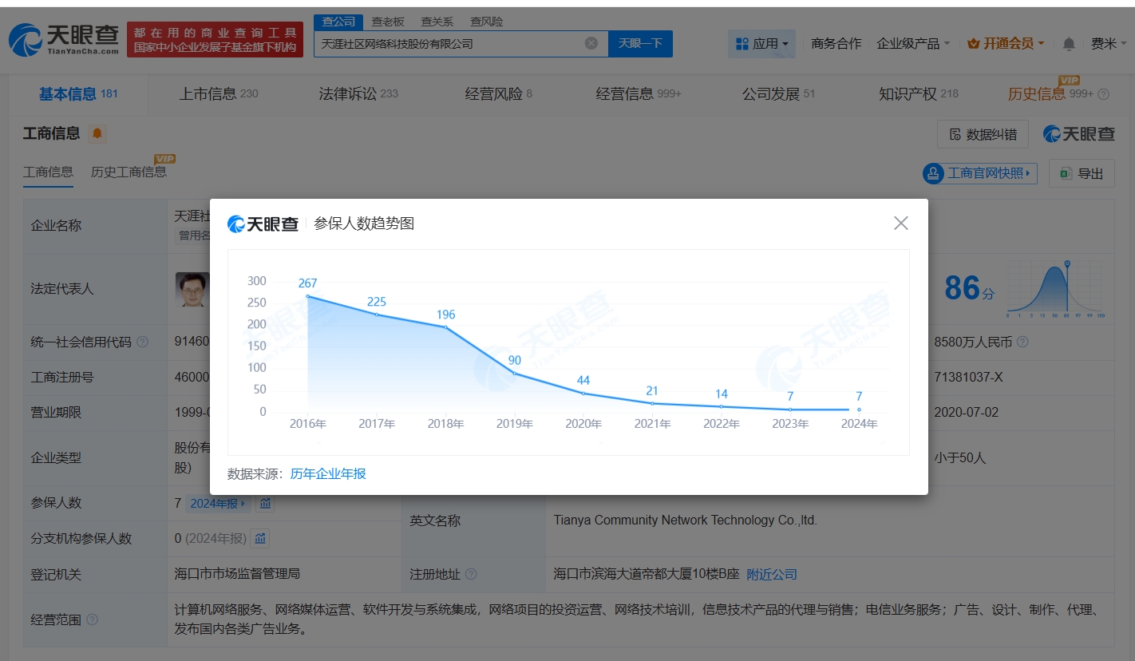Screen dimensions: 1135x661
Task: Click the 导出 export button
Action: (1082, 173)
